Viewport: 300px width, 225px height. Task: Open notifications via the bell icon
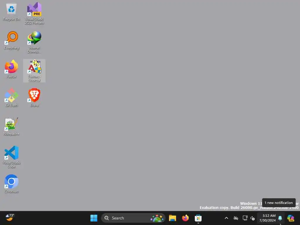(280, 218)
